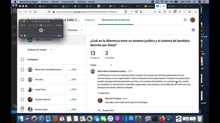Toggle reader view icon in address bar
Viewport: 220px width, 123px height.
click(126, 12)
